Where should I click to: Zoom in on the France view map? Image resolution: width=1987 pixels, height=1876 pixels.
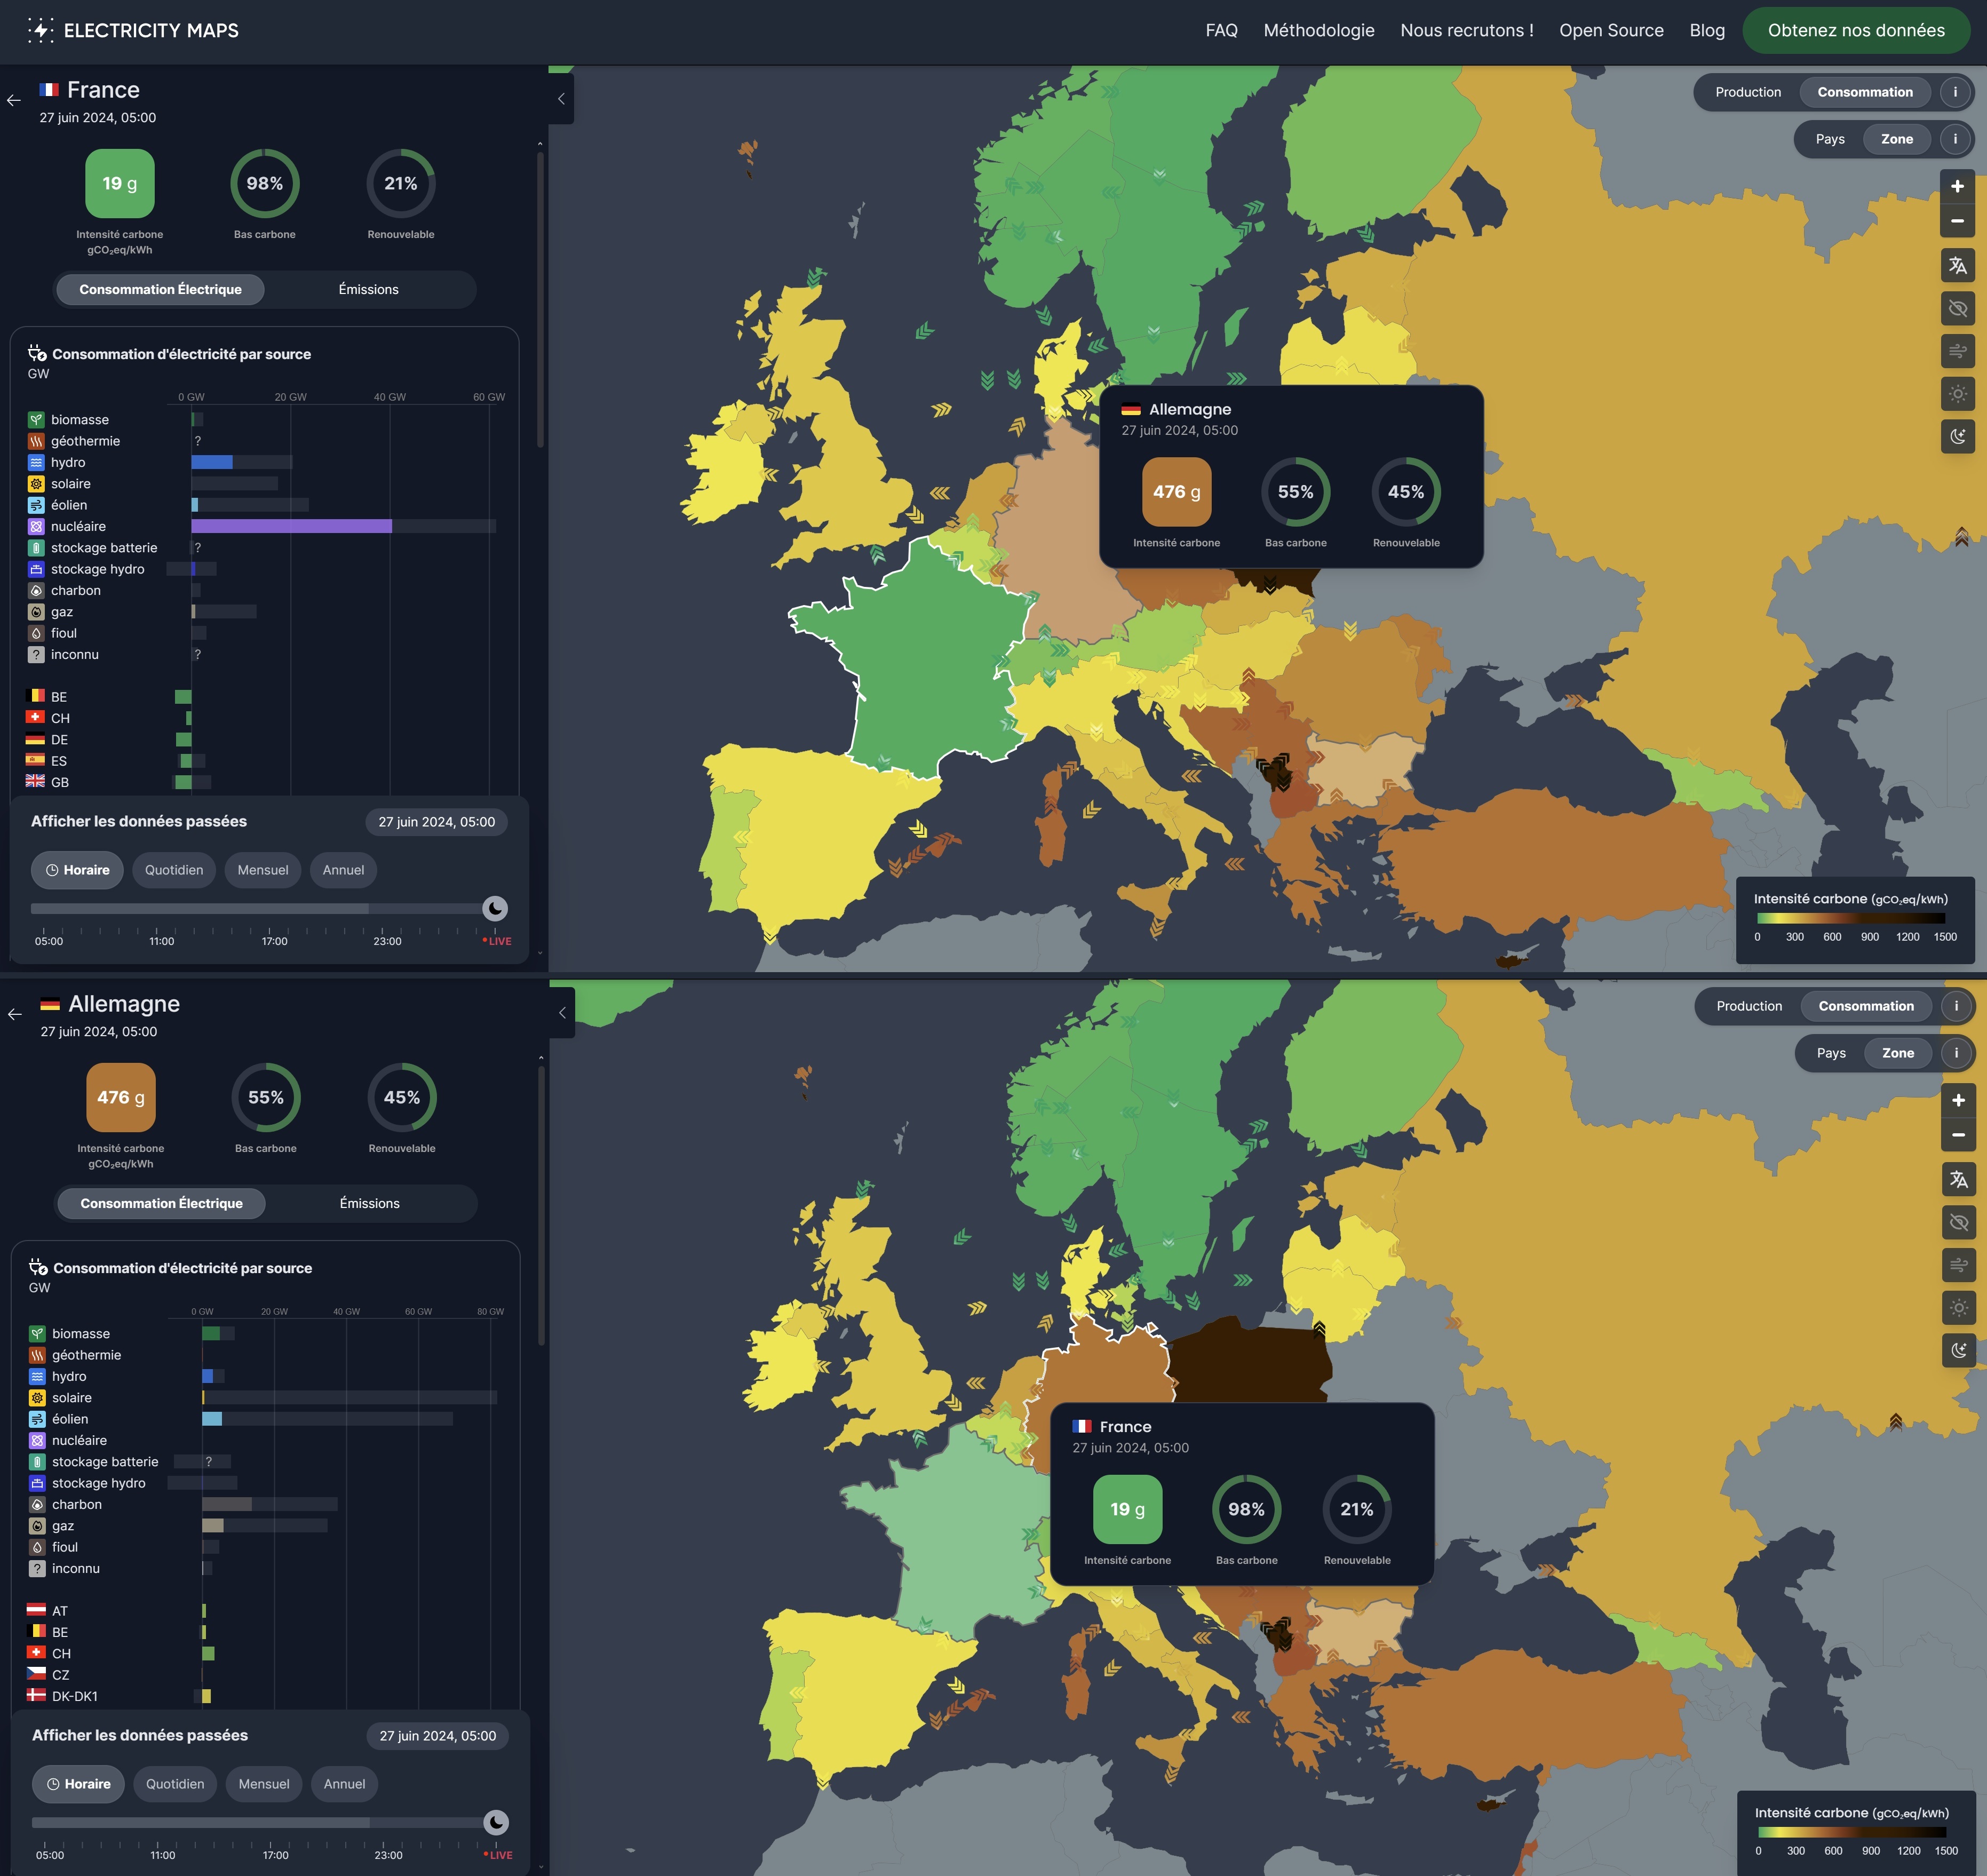pyautogui.click(x=1957, y=186)
